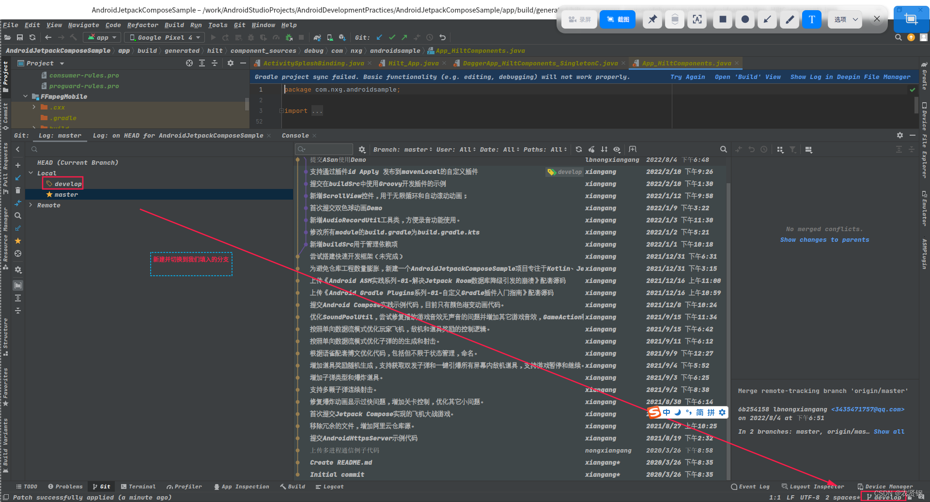Click the Sync Project with Gradle Files icon
The width and height of the screenshot is (930, 502).
[317, 37]
